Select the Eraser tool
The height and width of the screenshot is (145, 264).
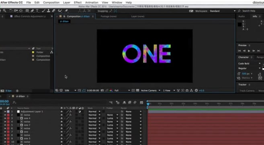54,11
